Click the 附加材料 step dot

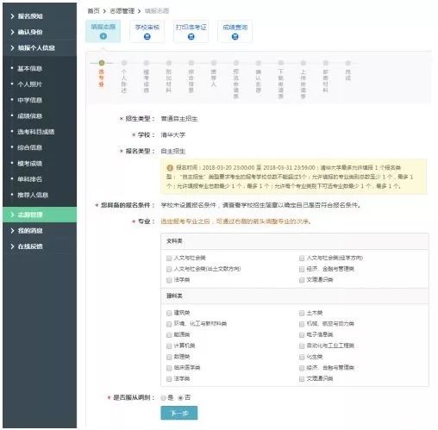click(x=169, y=63)
